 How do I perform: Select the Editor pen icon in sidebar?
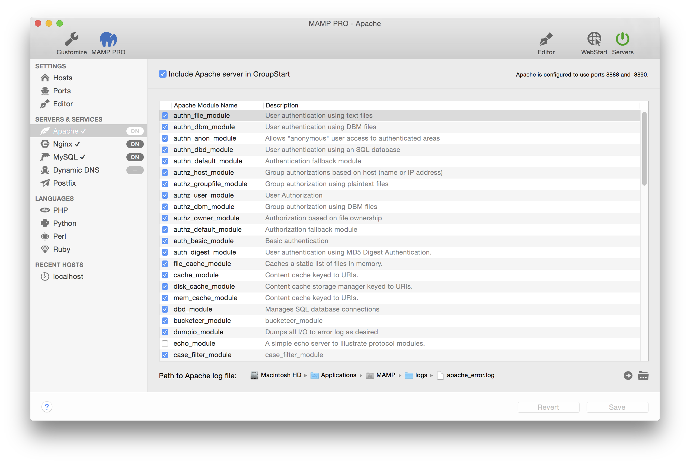click(45, 104)
